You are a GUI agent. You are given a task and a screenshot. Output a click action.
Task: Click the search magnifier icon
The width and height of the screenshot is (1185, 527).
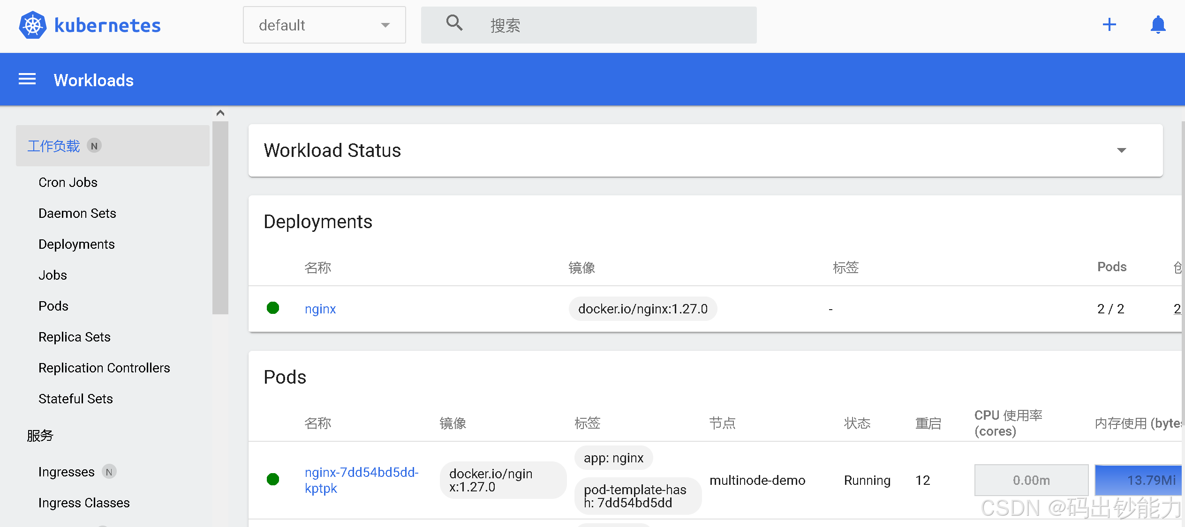tap(454, 23)
